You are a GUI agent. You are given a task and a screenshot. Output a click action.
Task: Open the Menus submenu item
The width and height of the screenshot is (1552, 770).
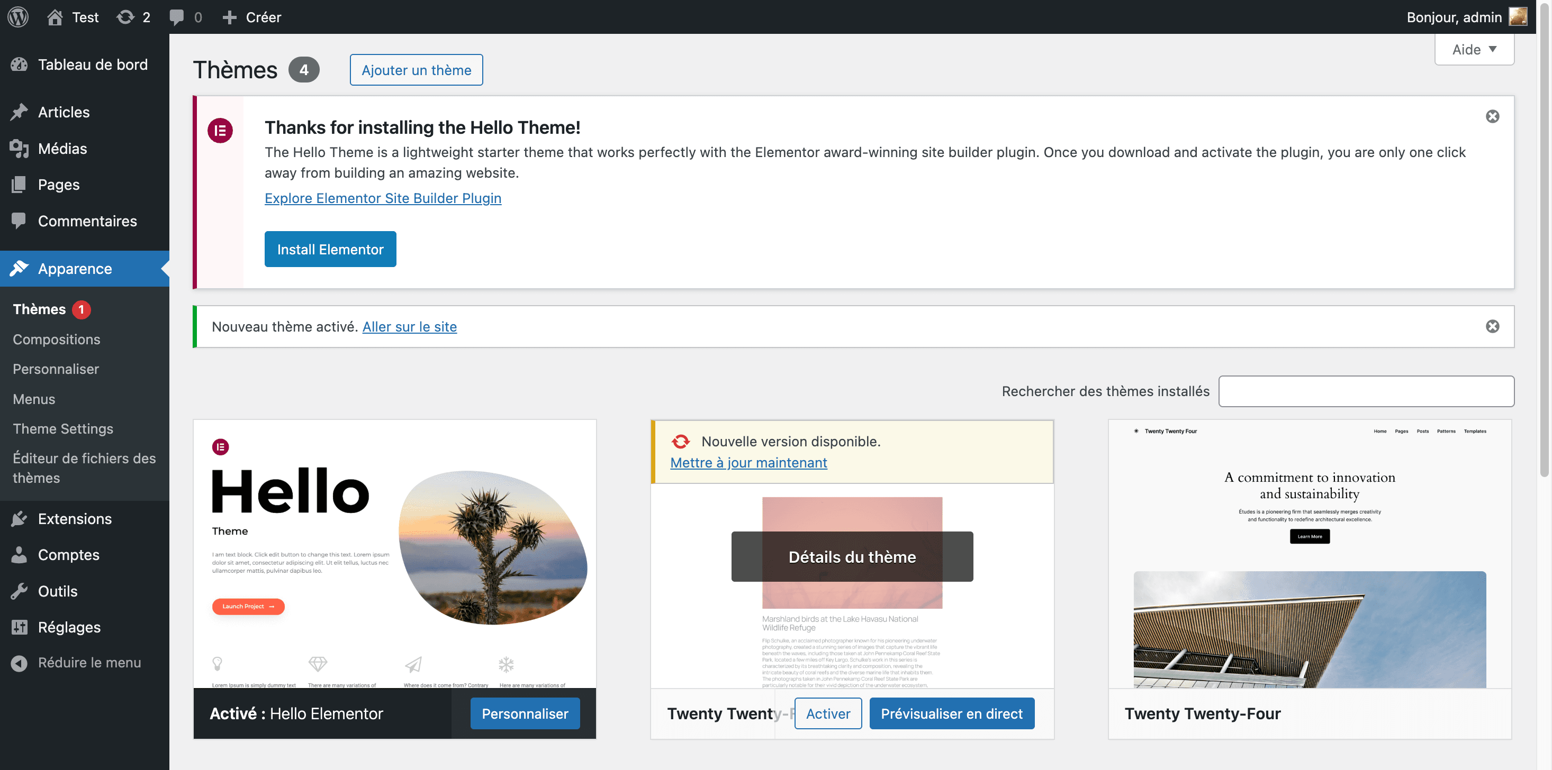34,399
